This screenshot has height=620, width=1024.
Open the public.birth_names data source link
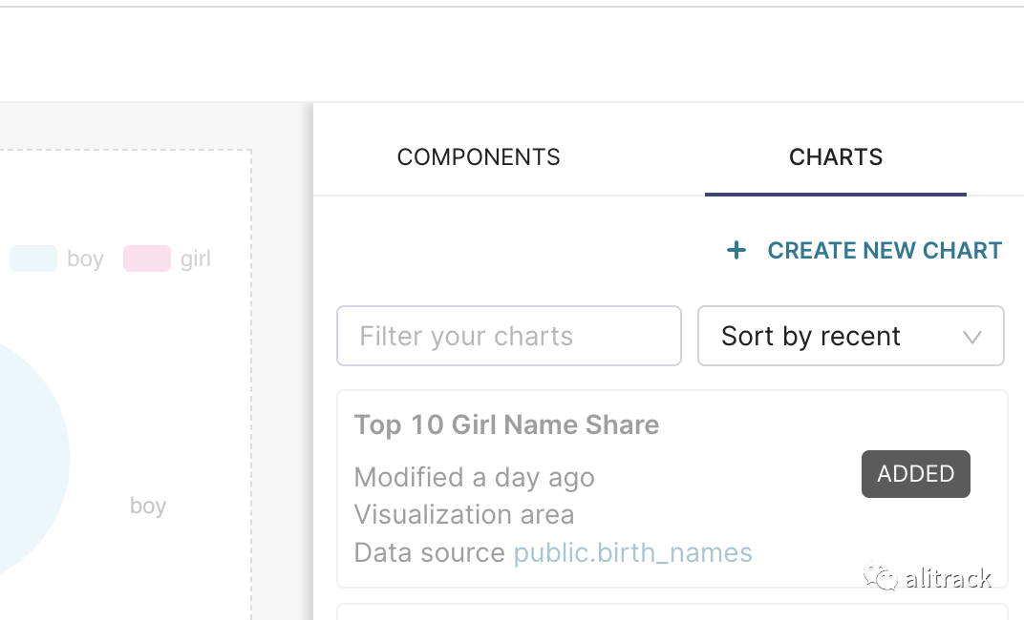coord(632,552)
